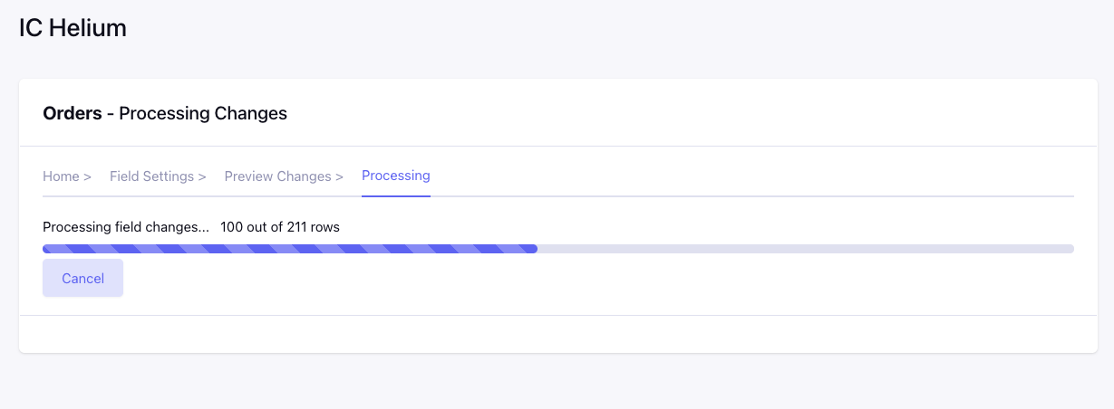Select the active Processing tab

395,176
